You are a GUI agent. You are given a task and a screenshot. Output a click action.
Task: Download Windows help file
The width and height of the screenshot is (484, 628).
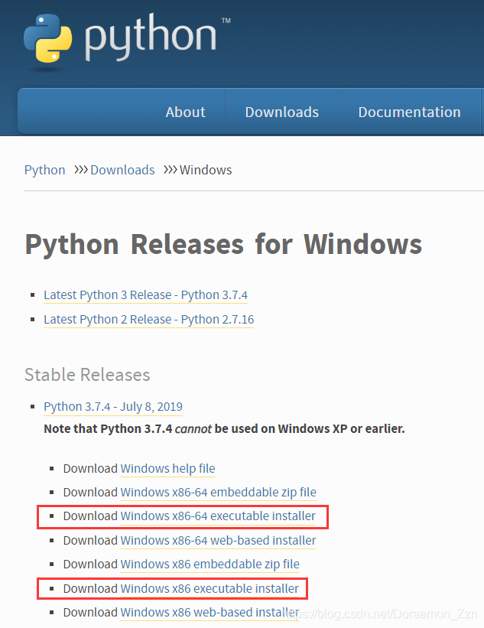167,468
